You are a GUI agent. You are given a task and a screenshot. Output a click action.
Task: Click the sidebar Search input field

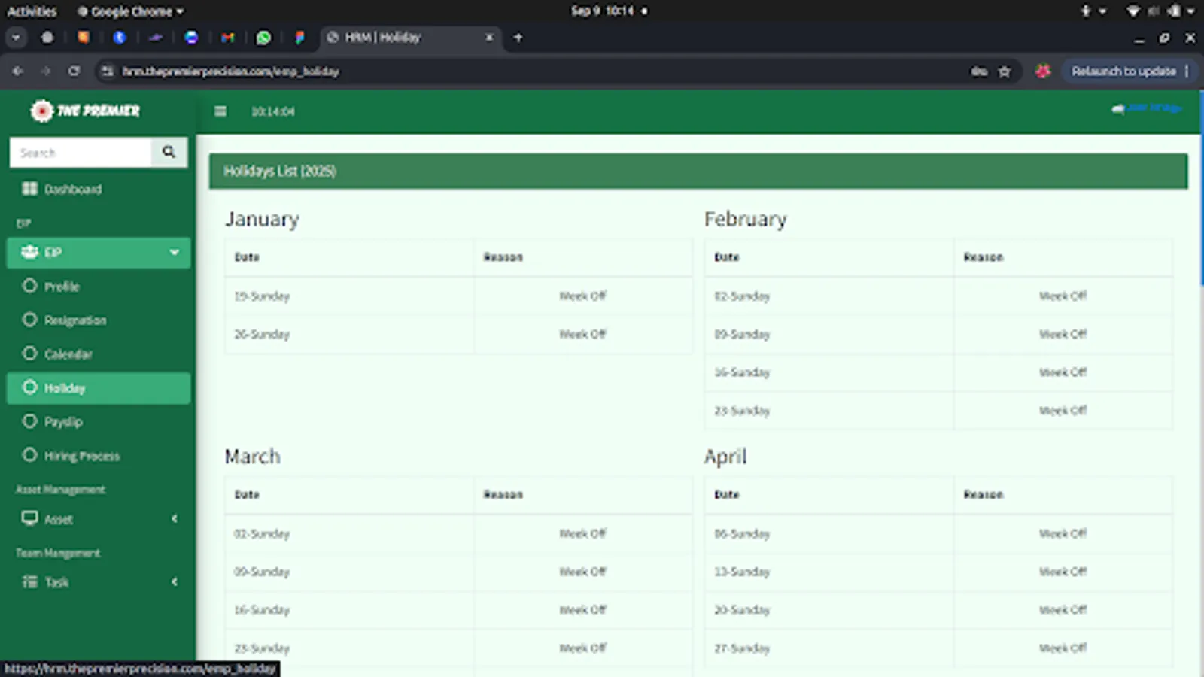(81, 153)
